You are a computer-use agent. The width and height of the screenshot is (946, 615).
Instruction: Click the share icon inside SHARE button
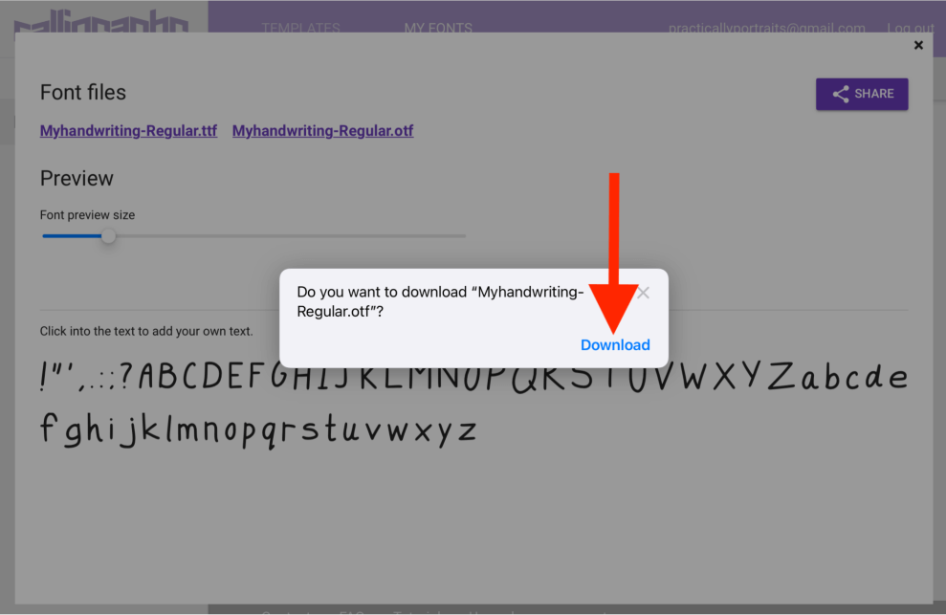click(841, 94)
